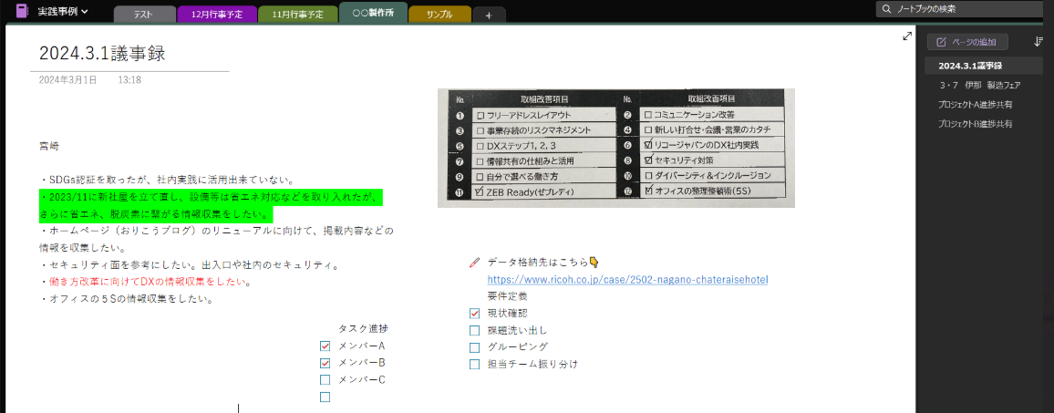
Task: Click the pencil tag icon beside データ格納先
Action: (475, 263)
